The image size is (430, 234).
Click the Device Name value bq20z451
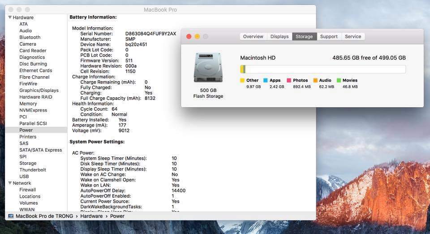pos(136,44)
